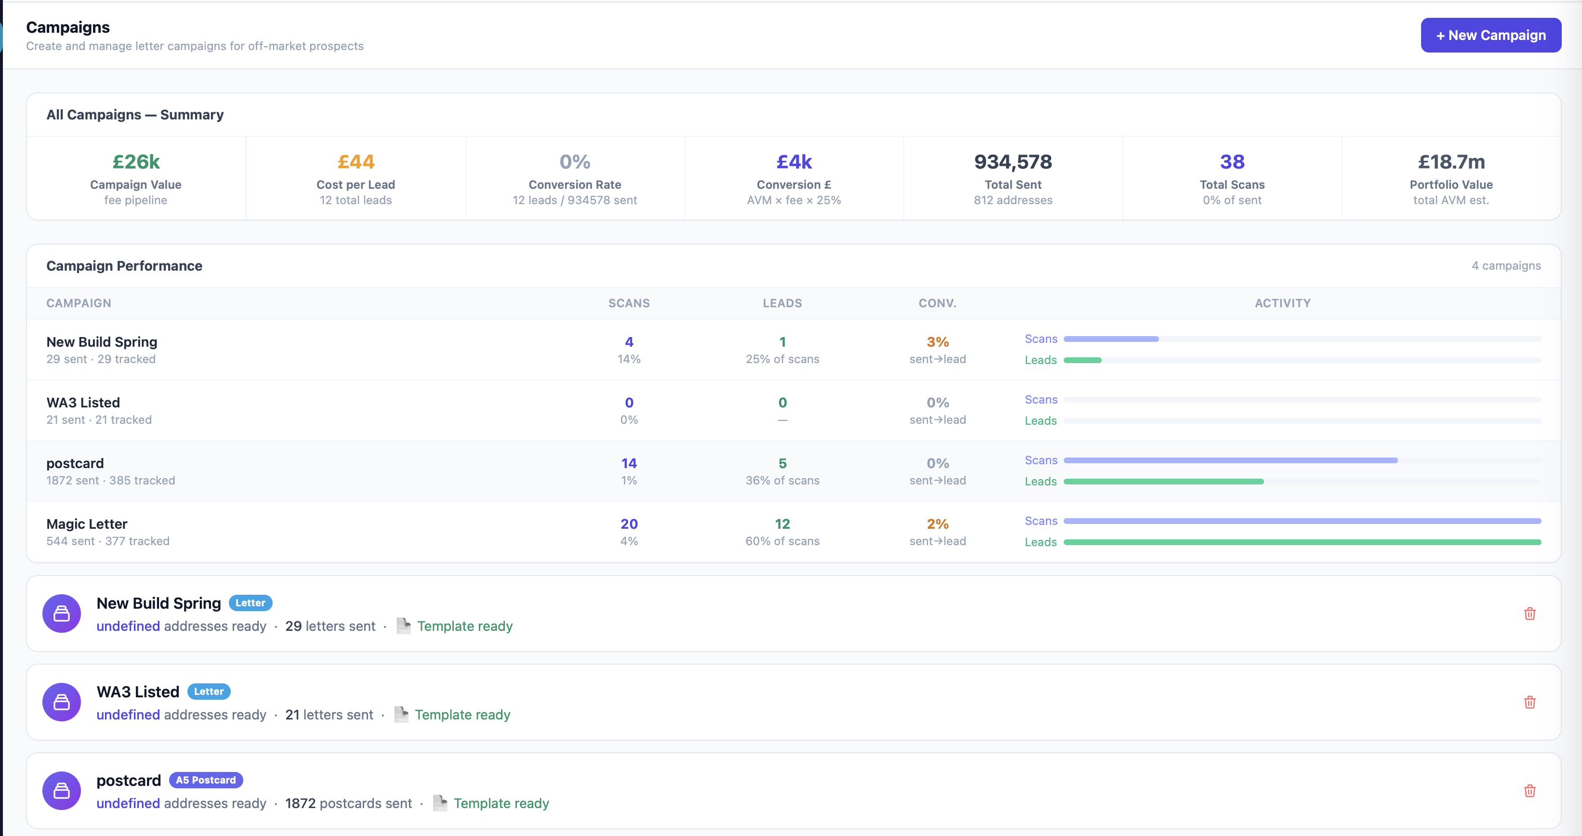Delete the postcard campaign
Screen dimensions: 1582x836
coord(1530,790)
